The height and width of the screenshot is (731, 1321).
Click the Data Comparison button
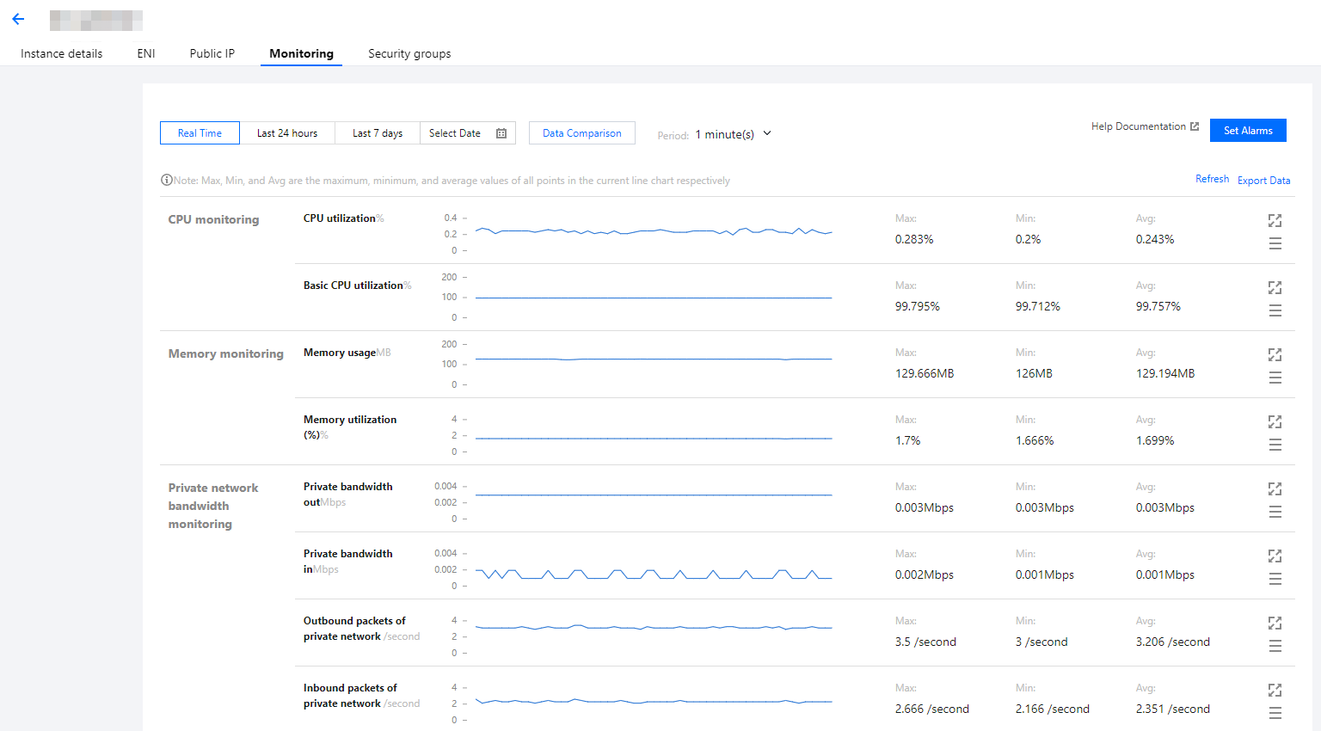[x=581, y=133]
